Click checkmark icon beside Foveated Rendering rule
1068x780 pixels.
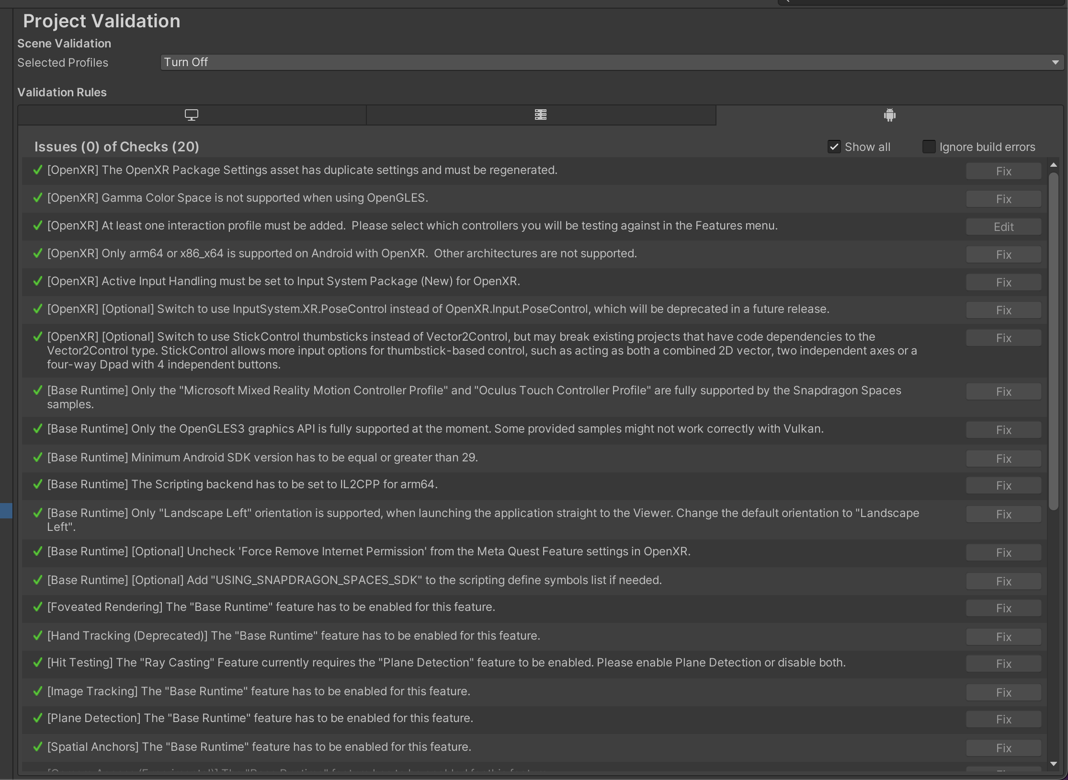[37, 607]
